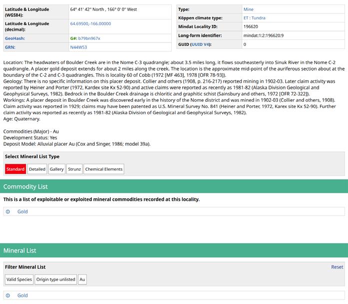The width and height of the screenshot is (348, 304).
Task: Click the GRN label link
Action: (x=10, y=47)
